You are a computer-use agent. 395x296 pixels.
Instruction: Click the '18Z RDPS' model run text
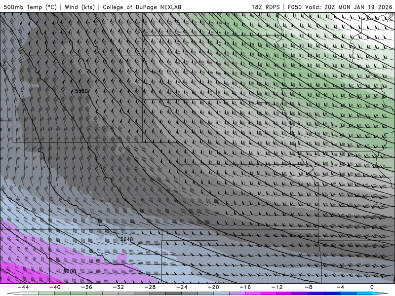[x=266, y=7]
